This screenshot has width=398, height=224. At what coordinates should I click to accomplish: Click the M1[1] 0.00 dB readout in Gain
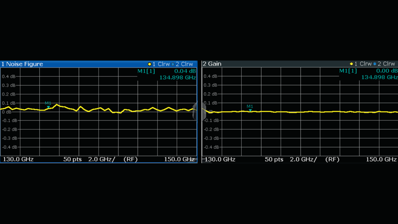368,71
